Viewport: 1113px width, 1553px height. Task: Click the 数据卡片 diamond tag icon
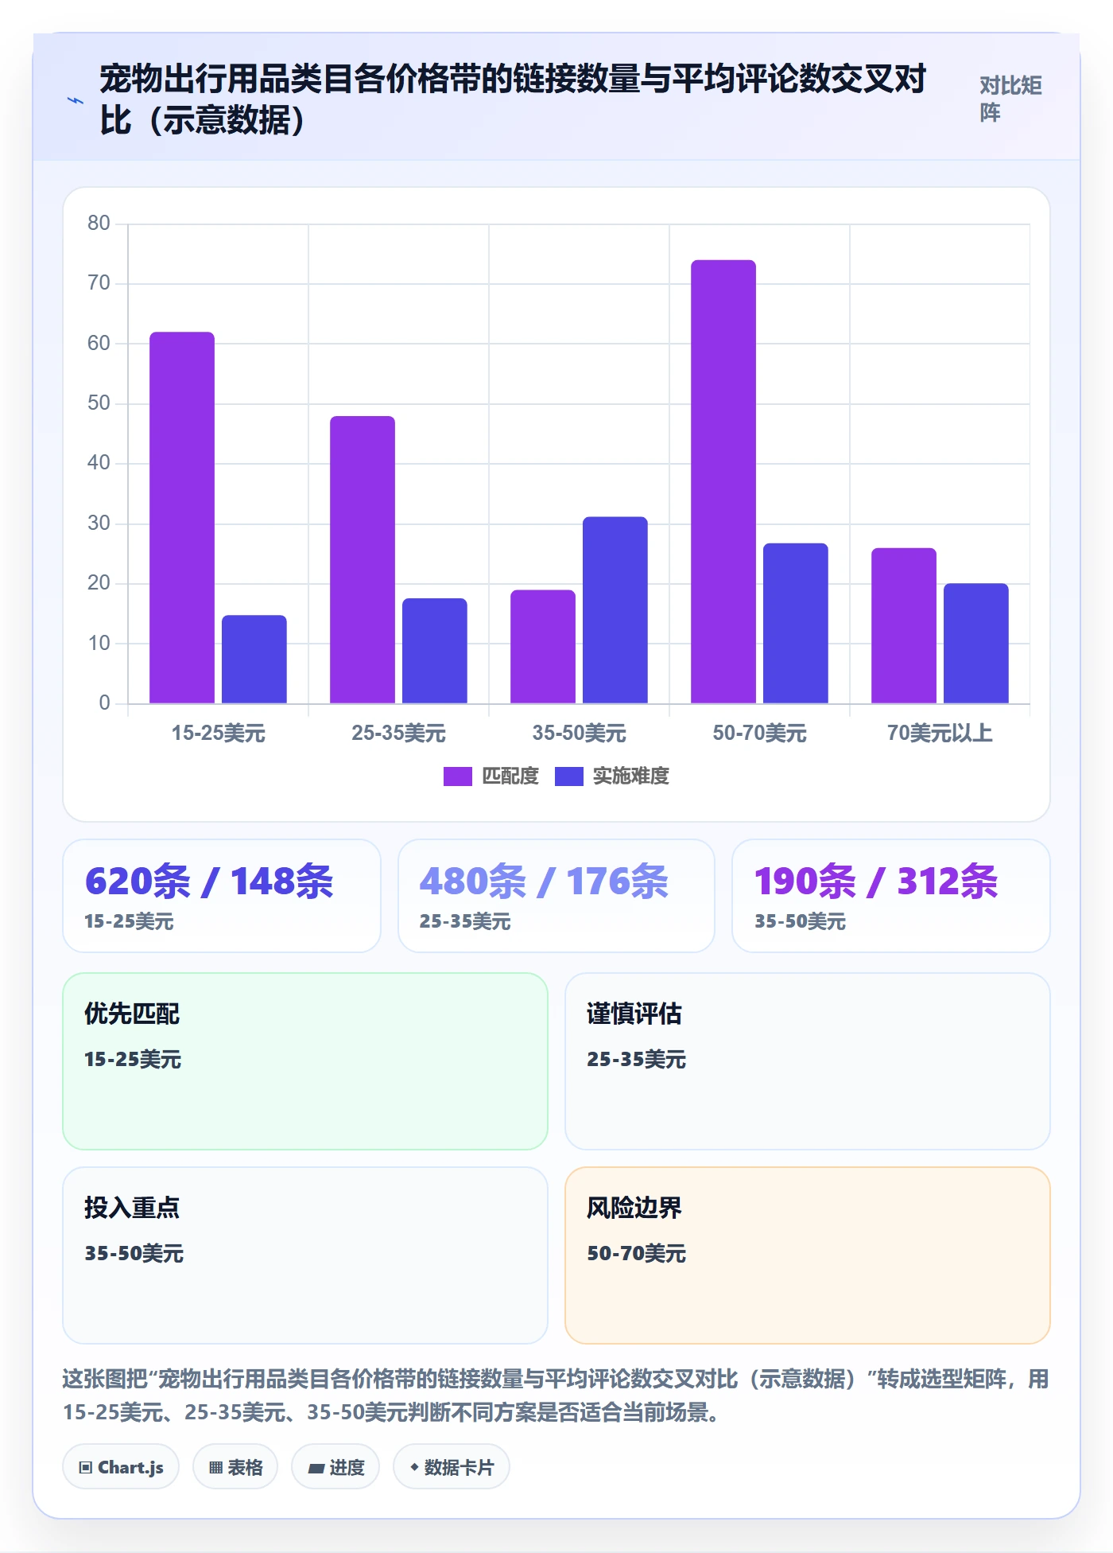pos(414,1467)
